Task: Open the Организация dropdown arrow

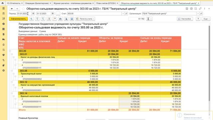Action: (198, 14)
